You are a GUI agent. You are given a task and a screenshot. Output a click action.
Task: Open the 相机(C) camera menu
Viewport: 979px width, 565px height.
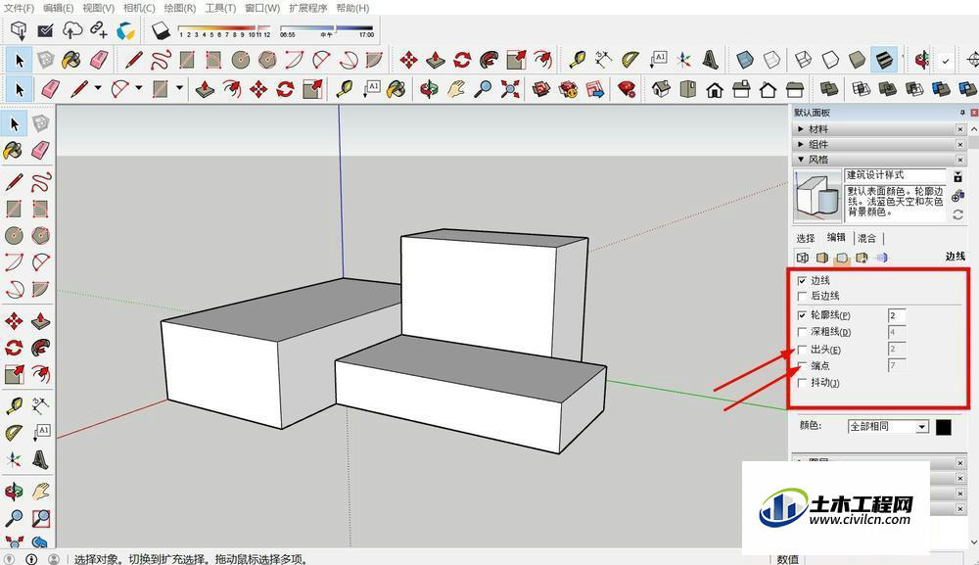139,8
